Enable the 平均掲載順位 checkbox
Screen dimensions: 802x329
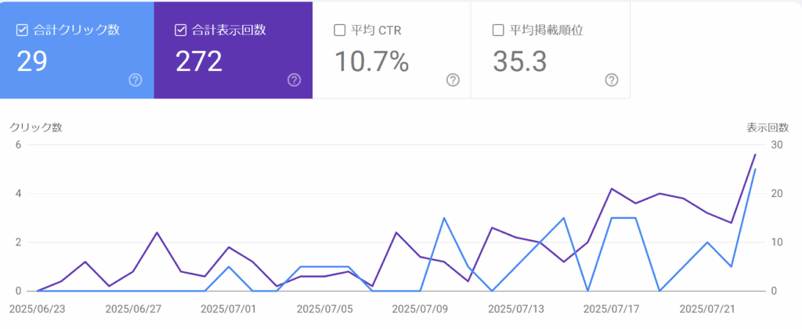[497, 30]
